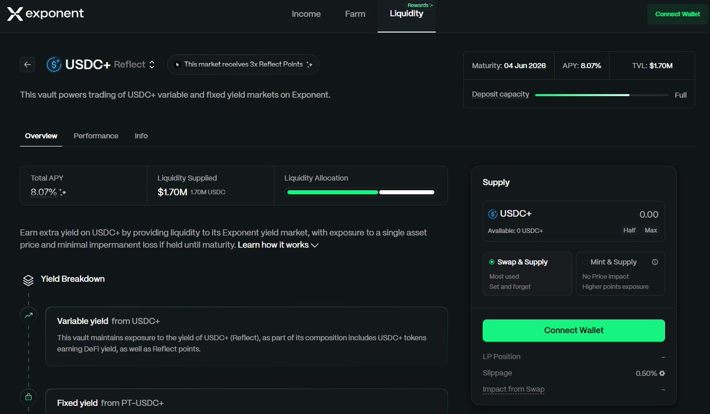Click the Impact from Swap label
710x414 pixels.
coord(514,389)
